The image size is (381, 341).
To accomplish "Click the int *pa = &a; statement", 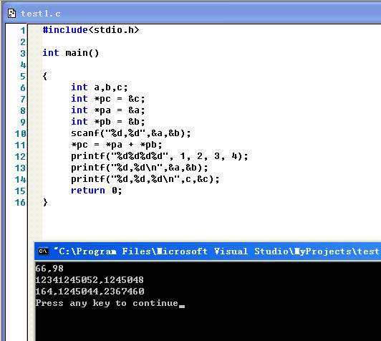I will [108, 110].
